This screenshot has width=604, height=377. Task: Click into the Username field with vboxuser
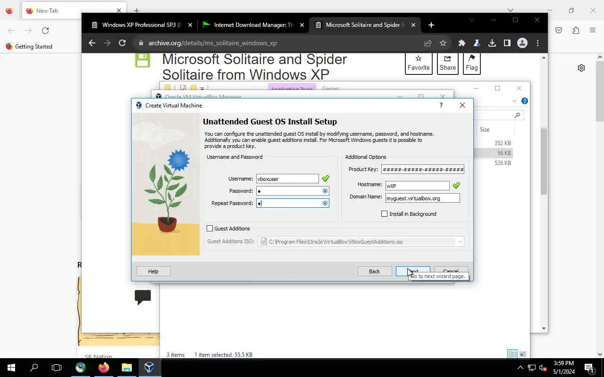[x=287, y=179]
